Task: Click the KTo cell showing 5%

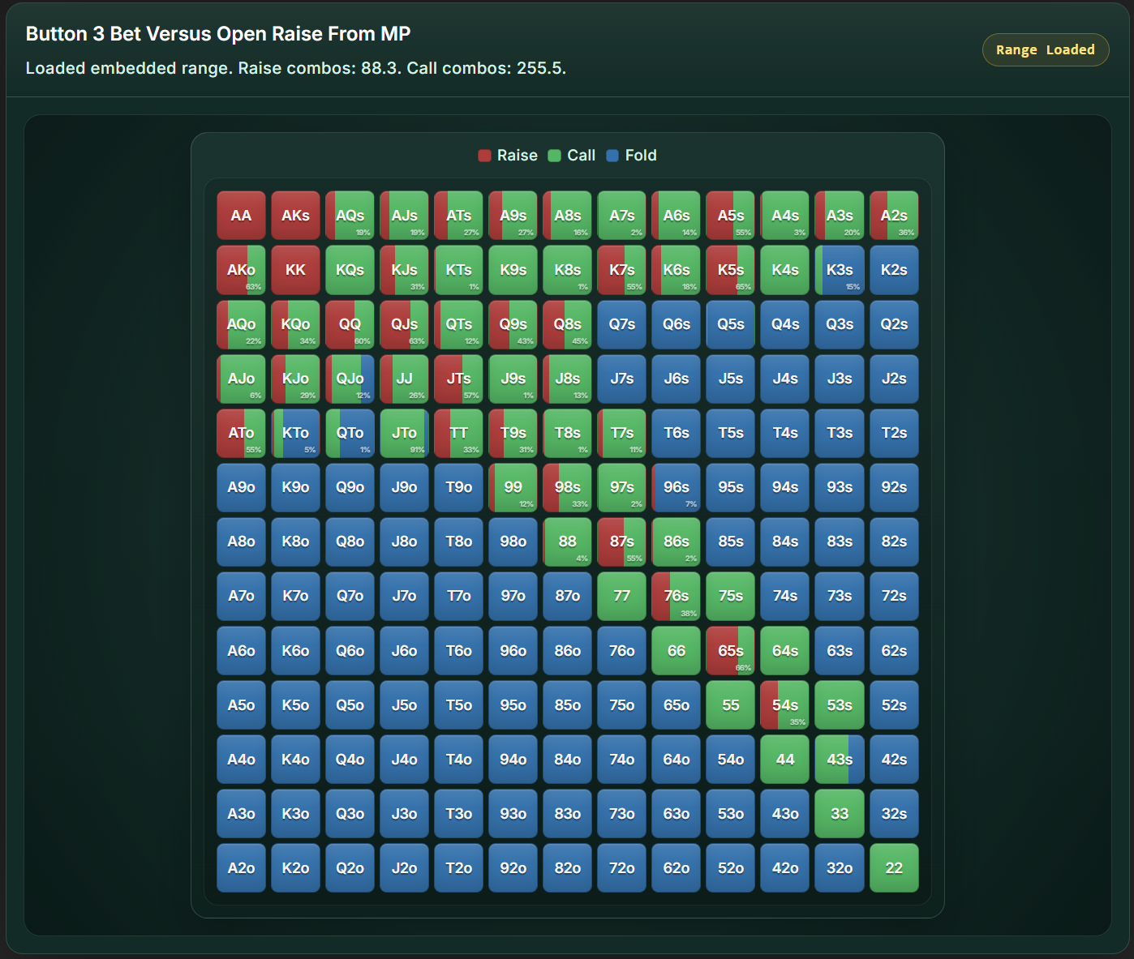Action: tap(295, 433)
